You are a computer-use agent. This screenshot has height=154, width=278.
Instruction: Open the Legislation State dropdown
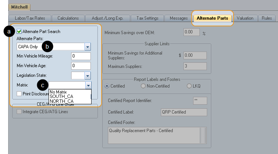click(87, 75)
